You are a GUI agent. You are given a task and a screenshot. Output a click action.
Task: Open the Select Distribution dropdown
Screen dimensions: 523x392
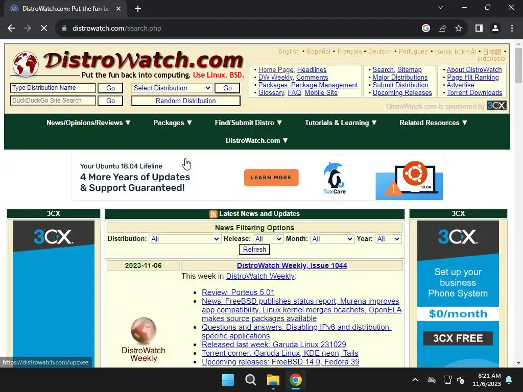pyautogui.click(x=172, y=88)
